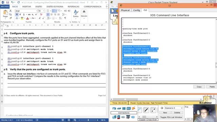Viewport: 217px width, 122px height.
Task: Select the straight-through black cable connection
Action: pyautogui.click(x=146, y=110)
